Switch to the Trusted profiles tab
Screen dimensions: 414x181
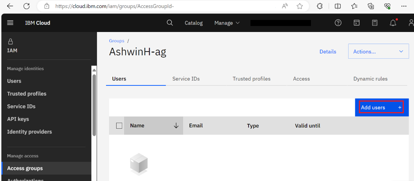point(256,79)
